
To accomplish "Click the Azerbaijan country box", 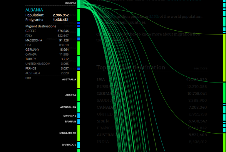I will 79,107.
